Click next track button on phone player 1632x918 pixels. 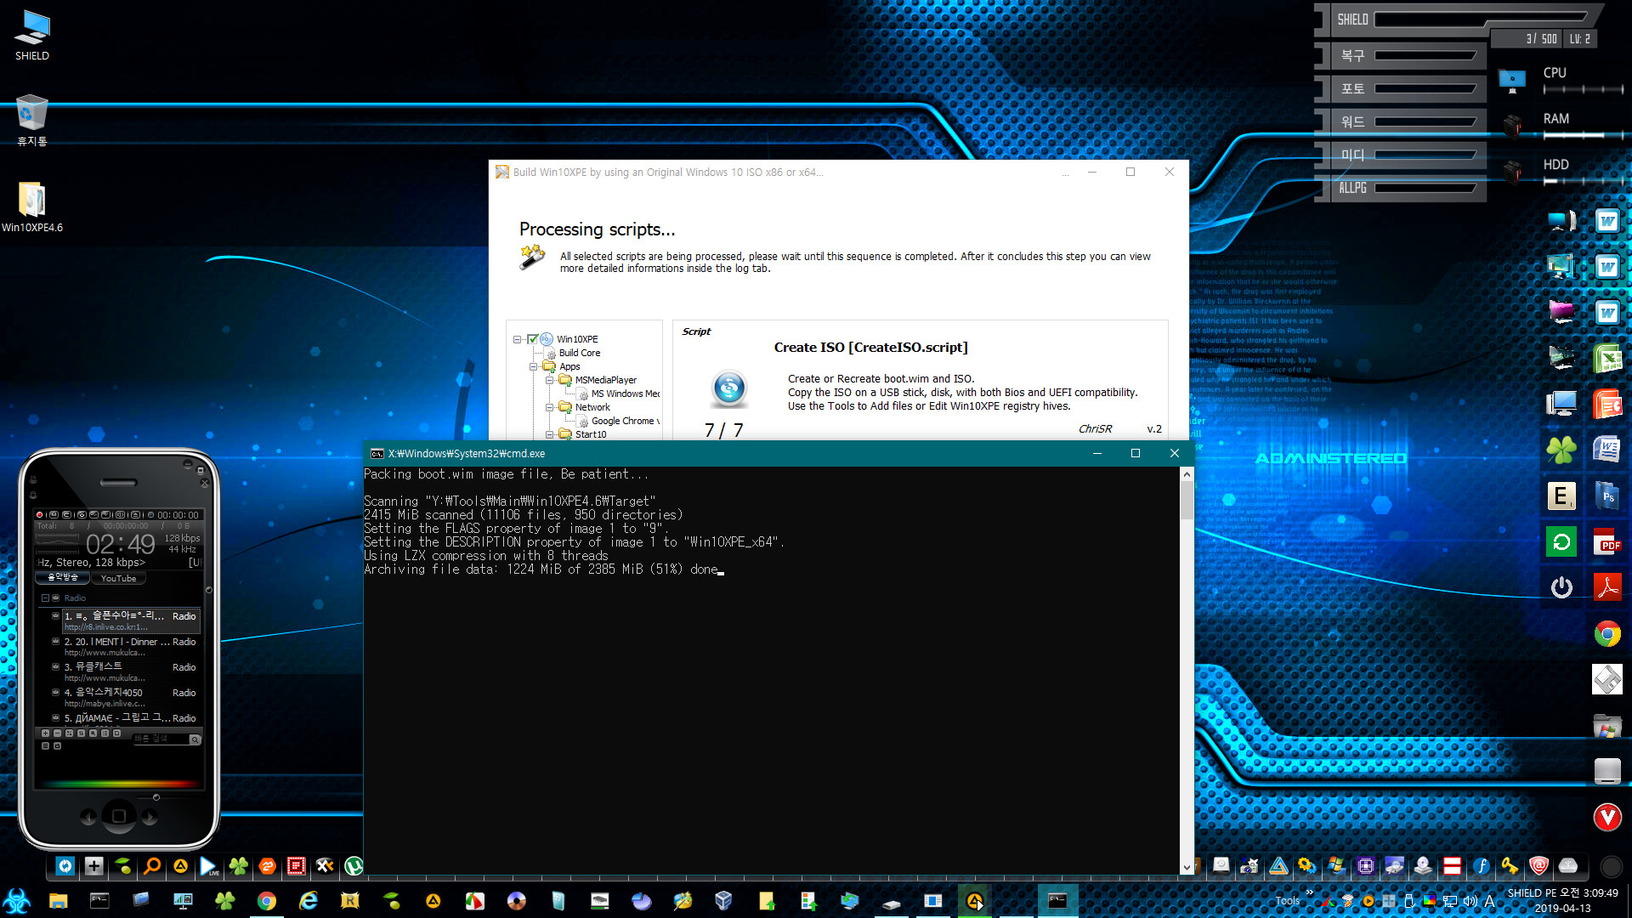coord(150,817)
